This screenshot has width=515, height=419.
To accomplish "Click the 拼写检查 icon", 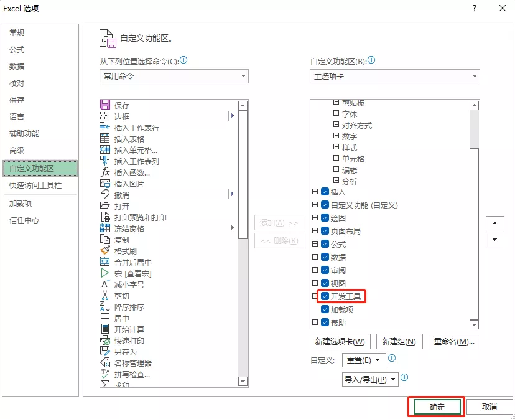I will pyautogui.click(x=104, y=374).
